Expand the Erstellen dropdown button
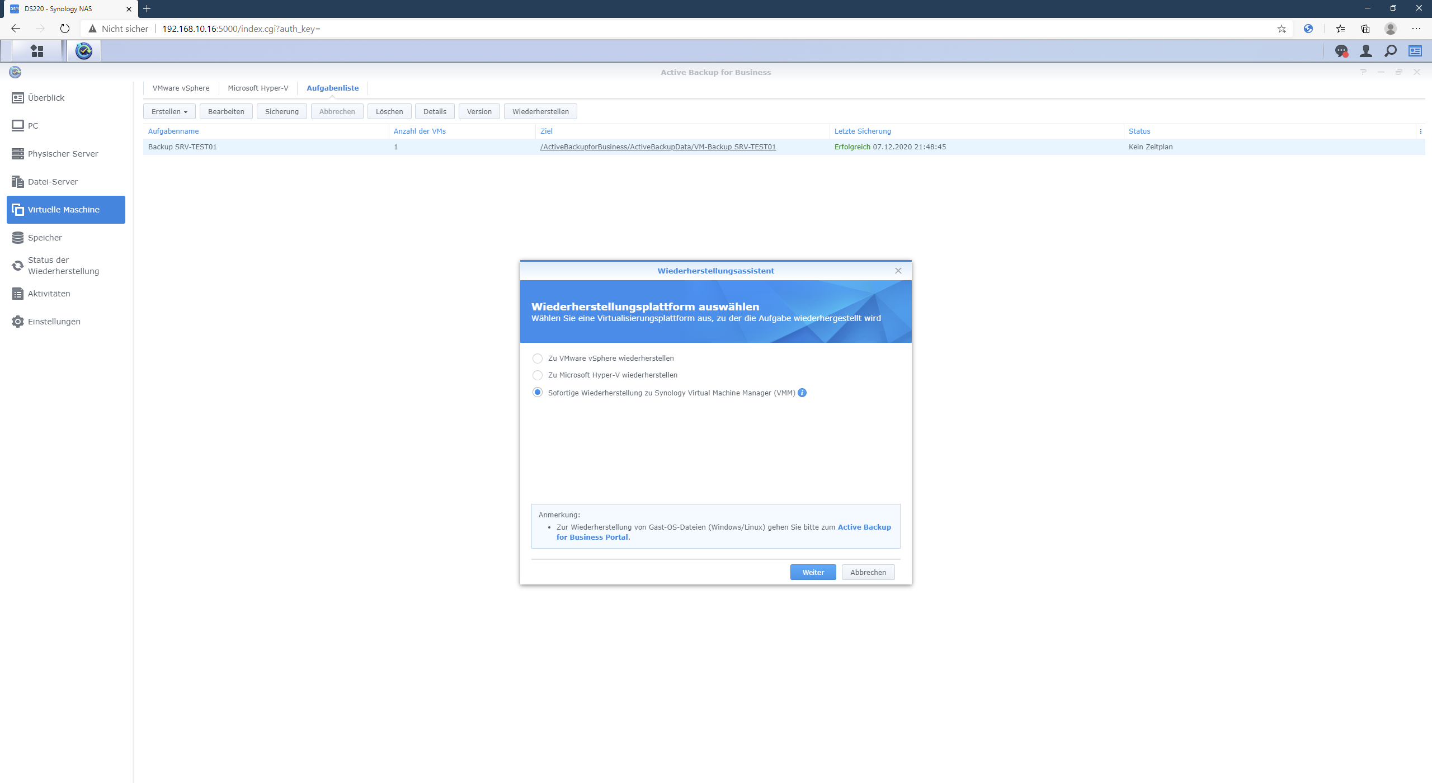Screen dimensions: 1432x783 [x=169, y=111]
